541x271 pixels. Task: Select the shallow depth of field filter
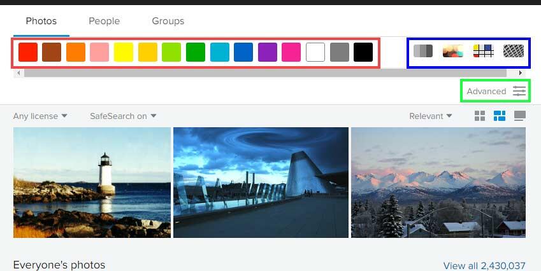pyautogui.click(x=453, y=51)
